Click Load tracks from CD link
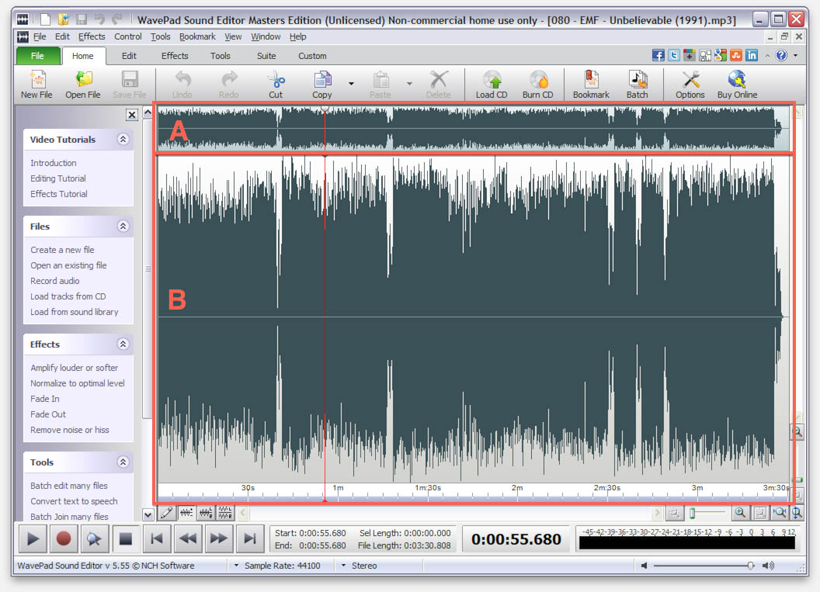Screen dimensions: 820x592 coord(68,296)
